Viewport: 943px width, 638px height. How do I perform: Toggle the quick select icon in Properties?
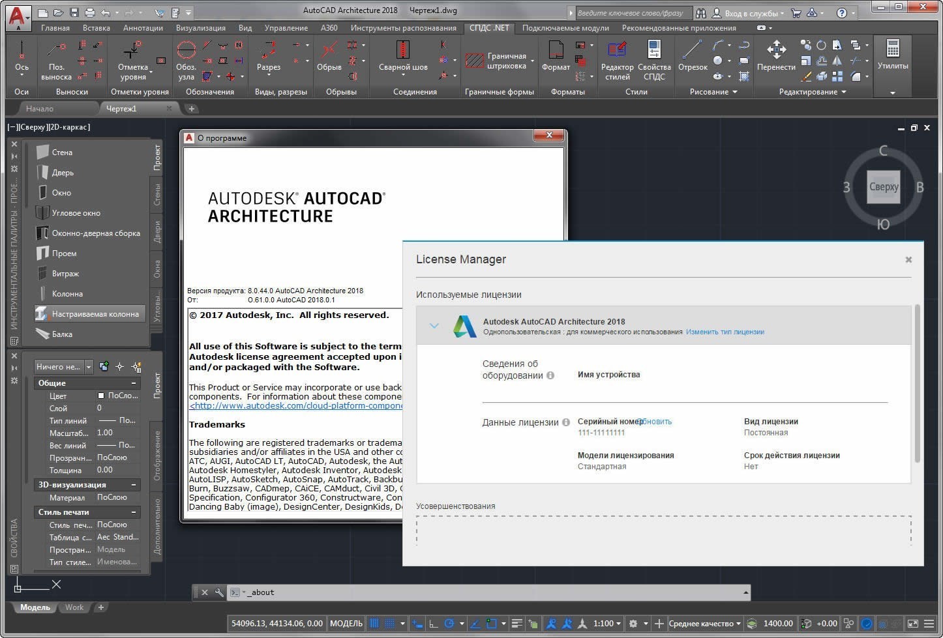[136, 367]
